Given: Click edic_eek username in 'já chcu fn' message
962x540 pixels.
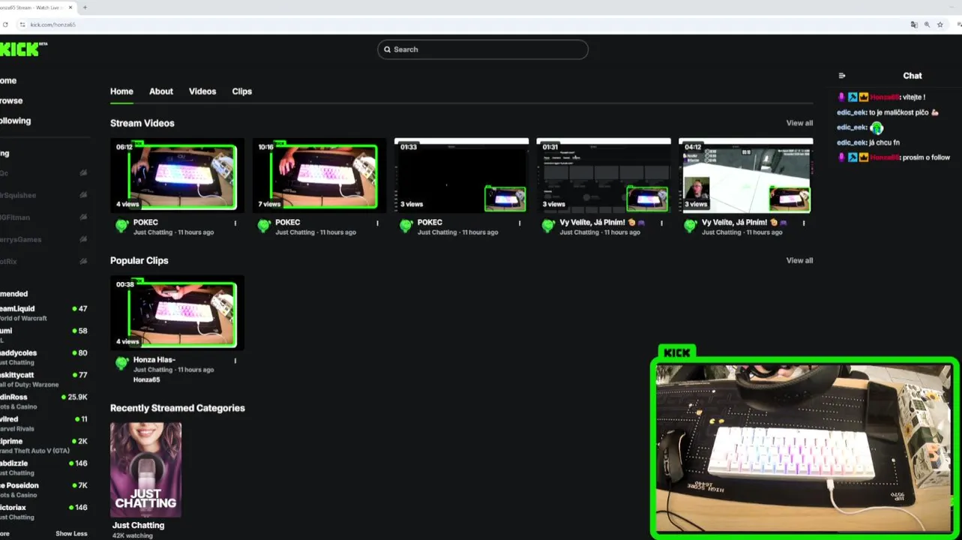Looking at the screenshot, I should [x=852, y=142].
